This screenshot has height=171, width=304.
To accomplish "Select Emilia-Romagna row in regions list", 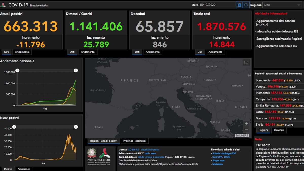I will point(279,105).
